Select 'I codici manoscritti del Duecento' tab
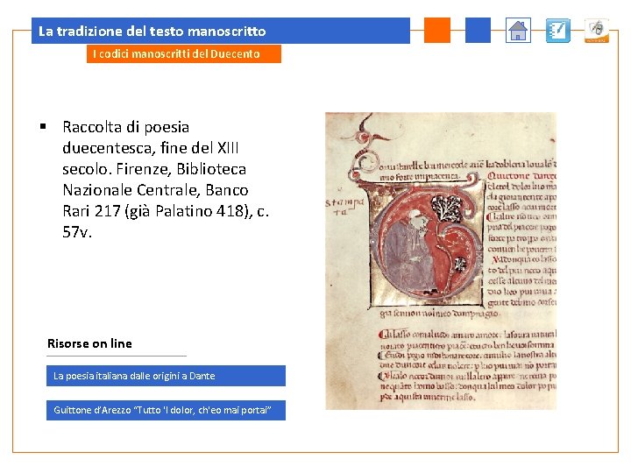The image size is (631, 473). point(184,54)
